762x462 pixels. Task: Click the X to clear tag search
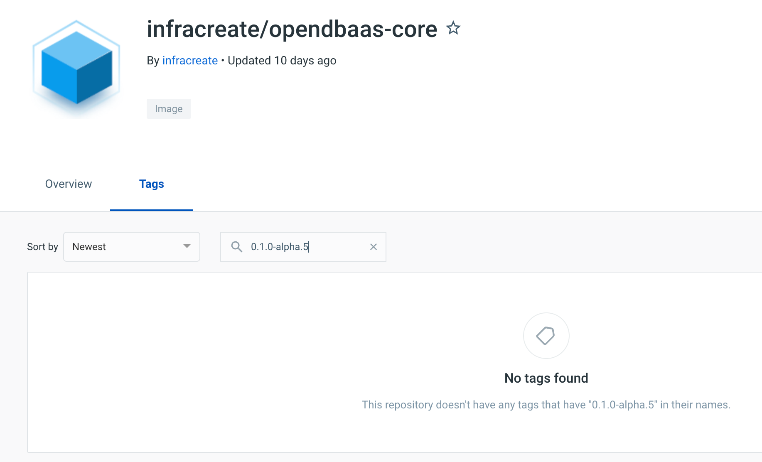click(x=373, y=246)
